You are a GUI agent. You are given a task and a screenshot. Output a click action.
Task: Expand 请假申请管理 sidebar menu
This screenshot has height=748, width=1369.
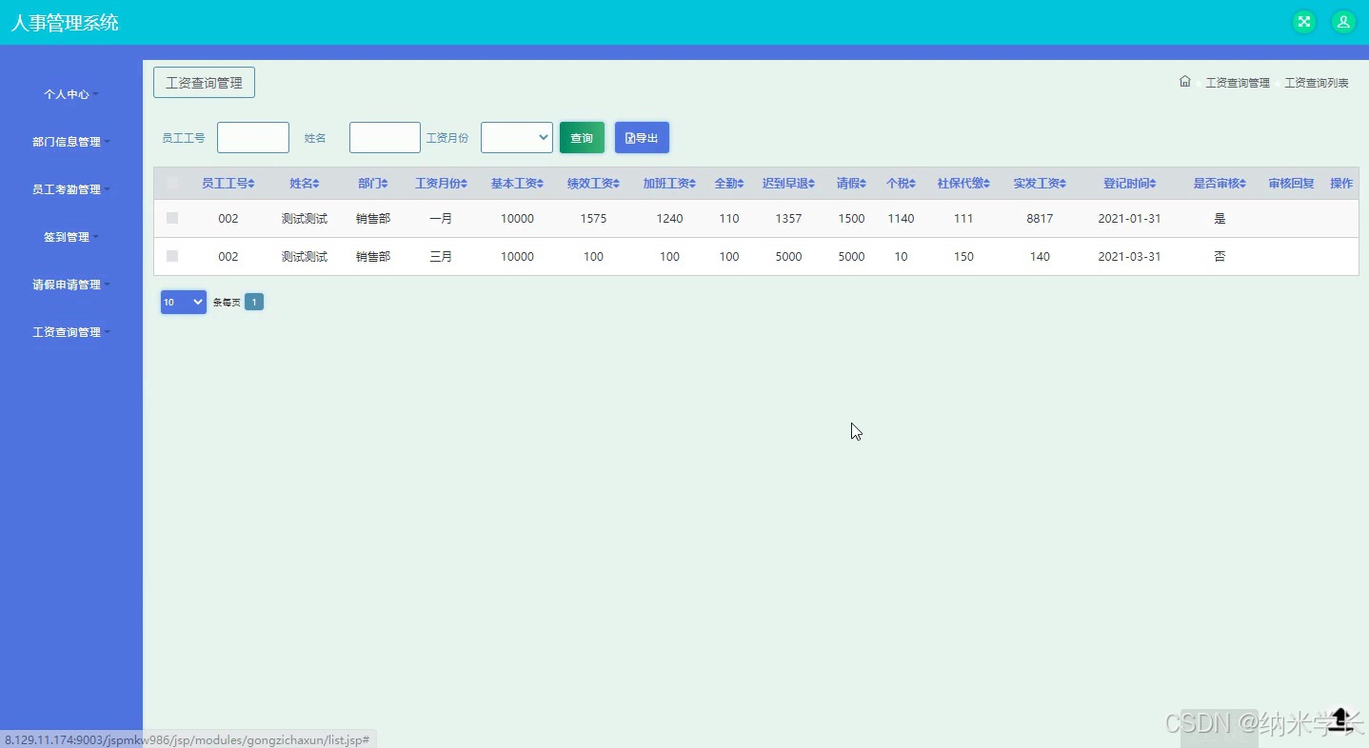pyautogui.click(x=71, y=285)
